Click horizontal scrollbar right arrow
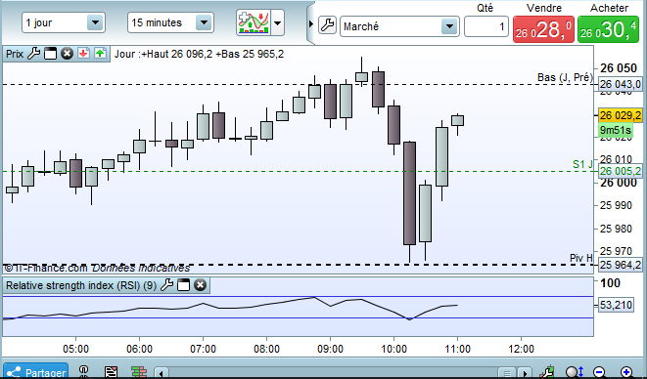 pos(525,373)
